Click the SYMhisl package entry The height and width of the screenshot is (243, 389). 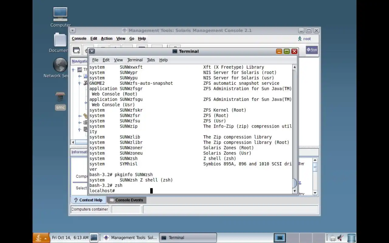pyautogui.click(x=129, y=164)
